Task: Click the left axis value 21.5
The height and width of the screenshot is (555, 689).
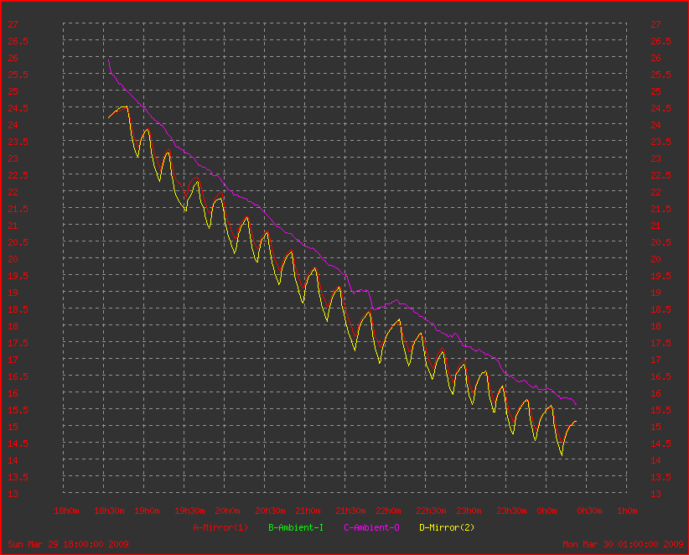Action: (18, 209)
